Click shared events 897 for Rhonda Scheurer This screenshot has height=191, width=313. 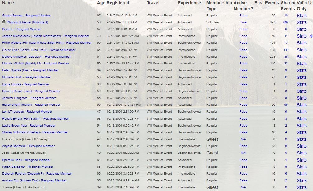(x=286, y=22)
